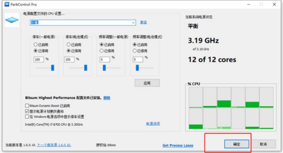
Task: Click the 删除 link beside Bitsum Highest Performance
Action: [107, 98]
